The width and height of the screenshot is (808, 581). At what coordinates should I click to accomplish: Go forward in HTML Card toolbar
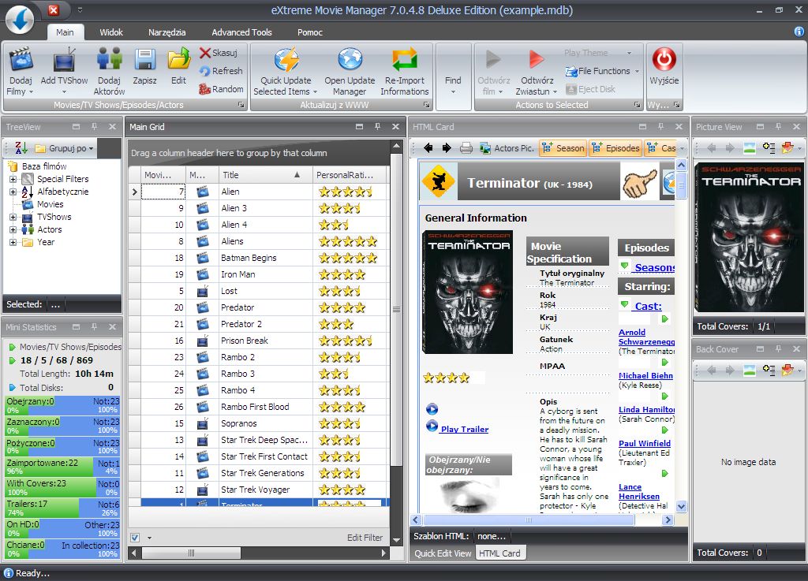pos(447,148)
